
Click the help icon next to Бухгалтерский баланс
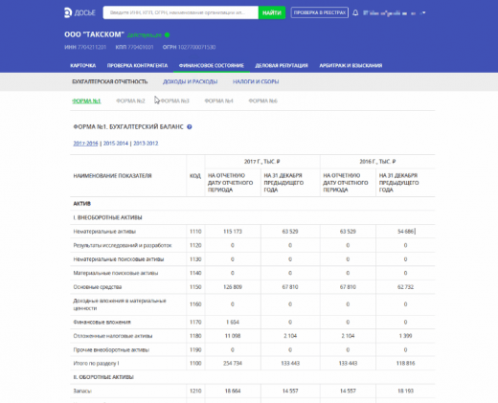(x=190, y=127)
